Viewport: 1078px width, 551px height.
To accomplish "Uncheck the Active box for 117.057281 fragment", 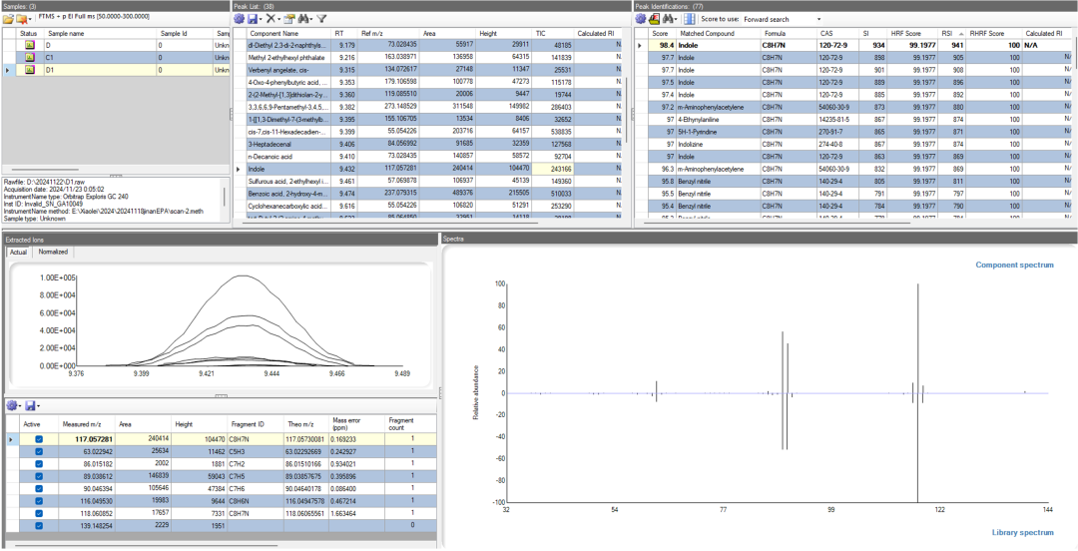I will click(39, 439).
